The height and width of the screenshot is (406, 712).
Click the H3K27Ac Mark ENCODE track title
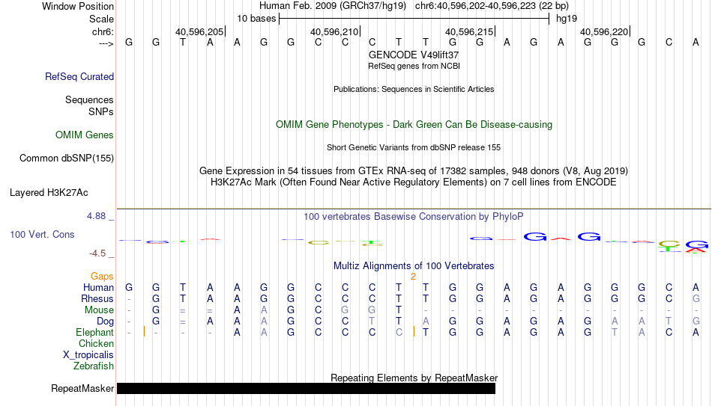click(x=414, y=182)
